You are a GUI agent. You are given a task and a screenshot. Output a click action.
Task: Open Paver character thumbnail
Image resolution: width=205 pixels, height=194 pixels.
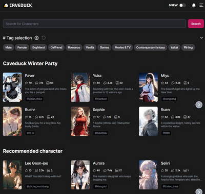click(x=12, y=87)
